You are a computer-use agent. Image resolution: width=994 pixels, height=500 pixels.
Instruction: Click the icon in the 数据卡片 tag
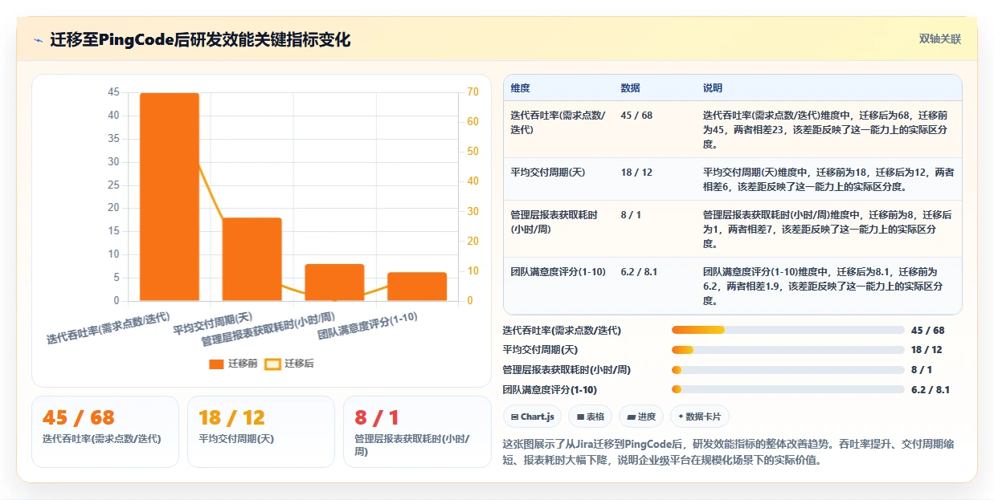click(x=681, y=417)
